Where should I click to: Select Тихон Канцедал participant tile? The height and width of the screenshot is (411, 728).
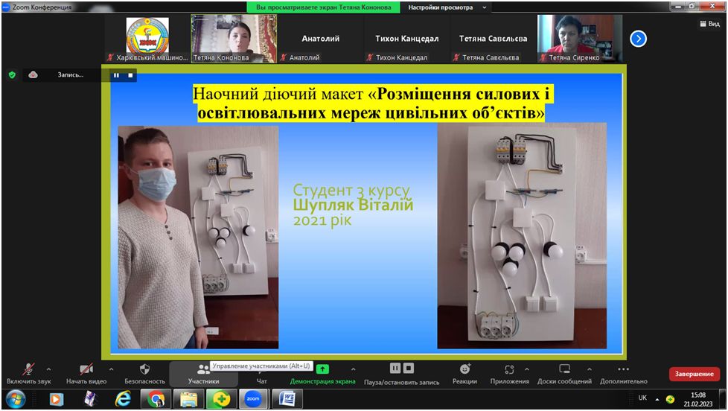[x=406, y=39]
